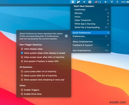Open the Feedback & Support entry
This screenshot has height=105, width=129.
pyautogui.click(x=91, y=45)
